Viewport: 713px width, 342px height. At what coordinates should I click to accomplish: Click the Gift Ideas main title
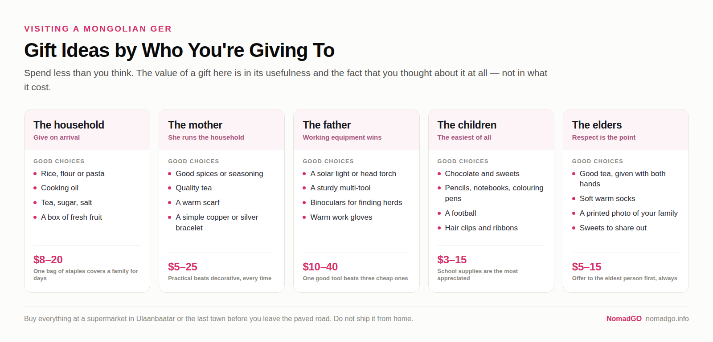coord(179,50)
